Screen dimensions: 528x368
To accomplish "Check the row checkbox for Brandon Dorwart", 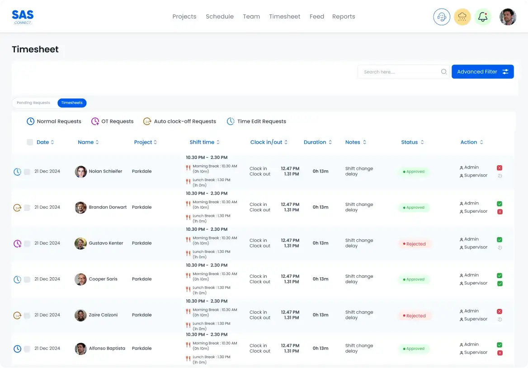I will (x=27, y=207).
